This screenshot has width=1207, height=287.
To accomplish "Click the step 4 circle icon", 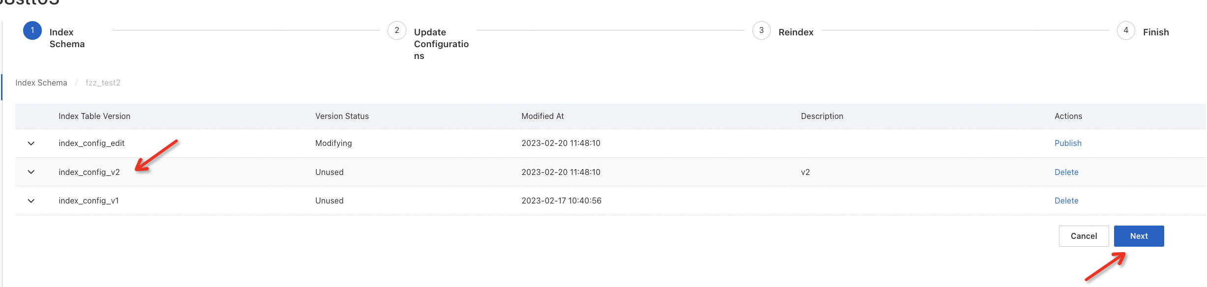I will [x=1126, y=30].
